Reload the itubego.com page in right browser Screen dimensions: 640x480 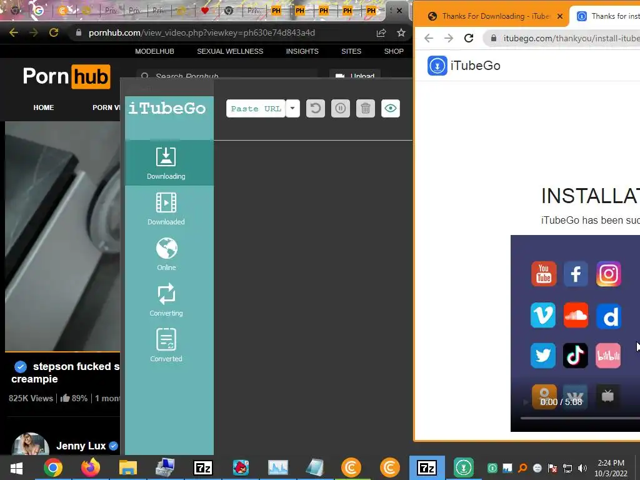(x=469, y=38)
